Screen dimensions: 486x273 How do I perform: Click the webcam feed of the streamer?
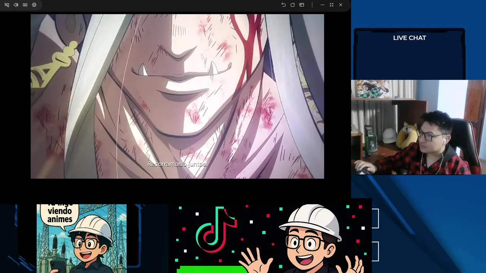tap(418, 127)
